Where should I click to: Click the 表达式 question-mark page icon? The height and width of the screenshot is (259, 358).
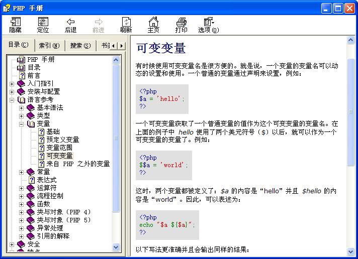pyautogui.click(x=32, y=180)
